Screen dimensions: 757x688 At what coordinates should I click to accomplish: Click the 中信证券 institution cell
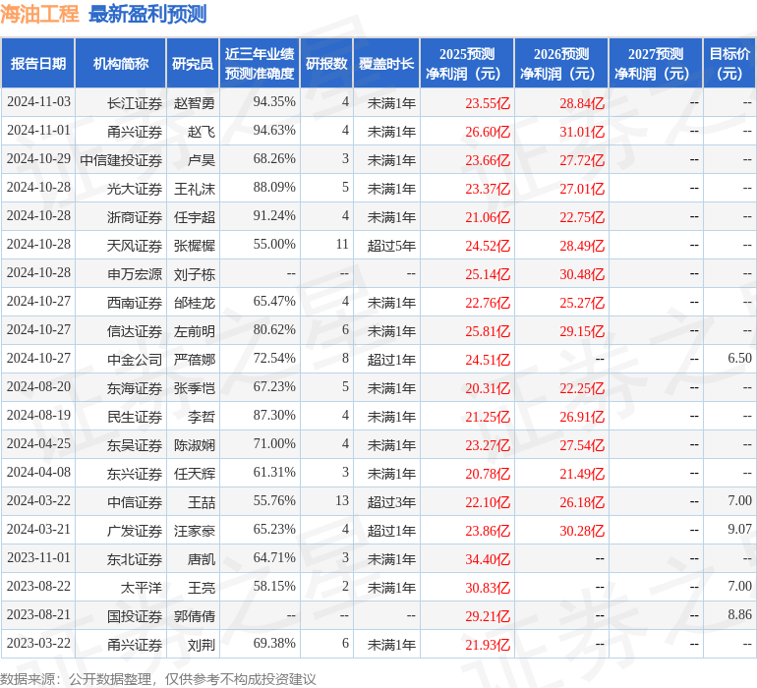tap(135, 501)
